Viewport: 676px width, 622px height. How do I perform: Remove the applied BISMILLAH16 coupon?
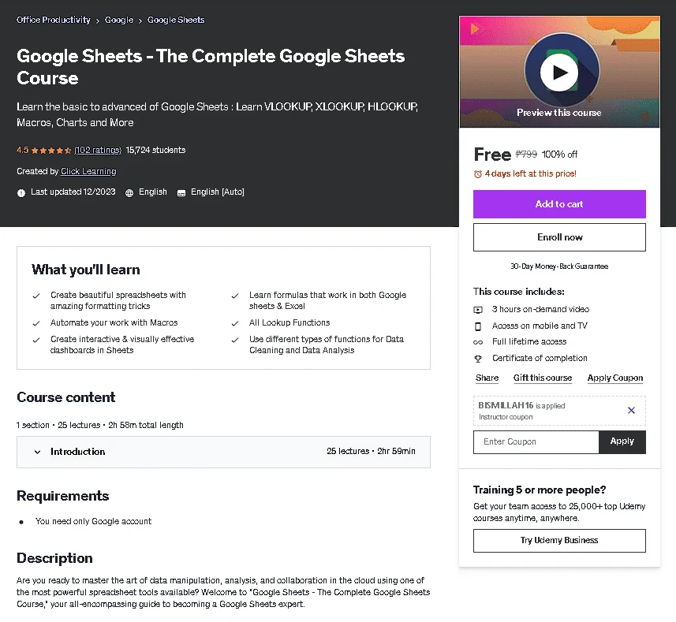click(631, 411)
